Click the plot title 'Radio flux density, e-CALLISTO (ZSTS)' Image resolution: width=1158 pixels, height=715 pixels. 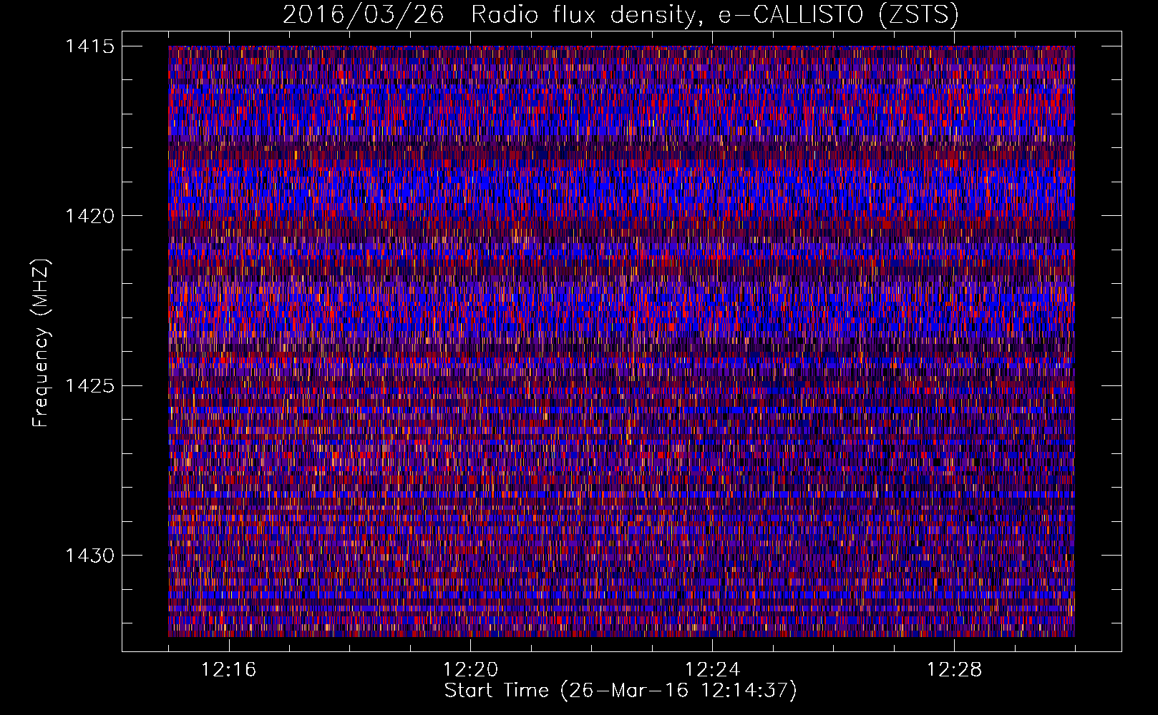tap(715, 15)
